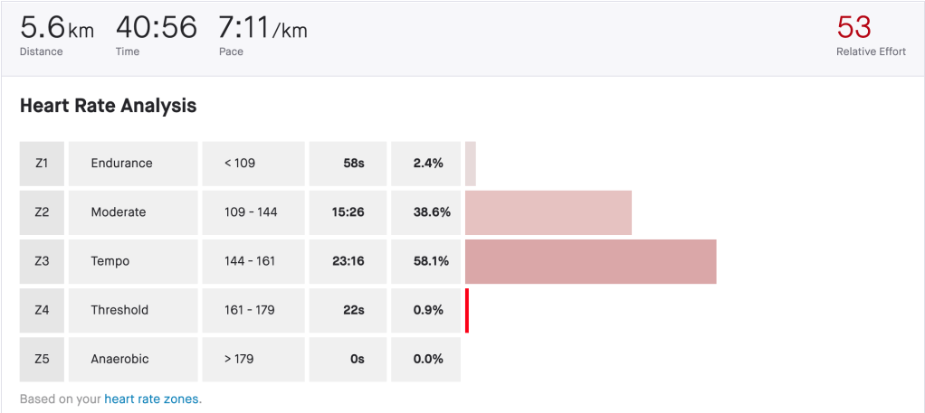
Task: Select the Anaerobic zone name
Action: tap(120, 359)
